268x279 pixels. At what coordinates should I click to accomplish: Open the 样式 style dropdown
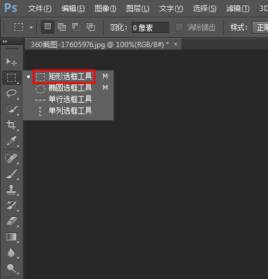point(260,27)
